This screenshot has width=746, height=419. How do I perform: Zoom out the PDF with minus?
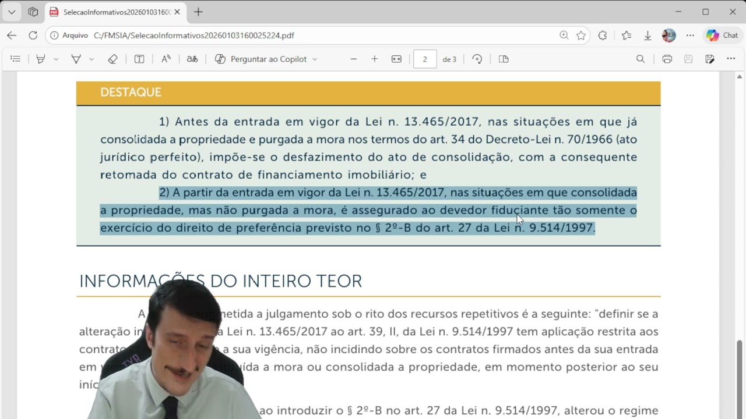pos(353,59)
